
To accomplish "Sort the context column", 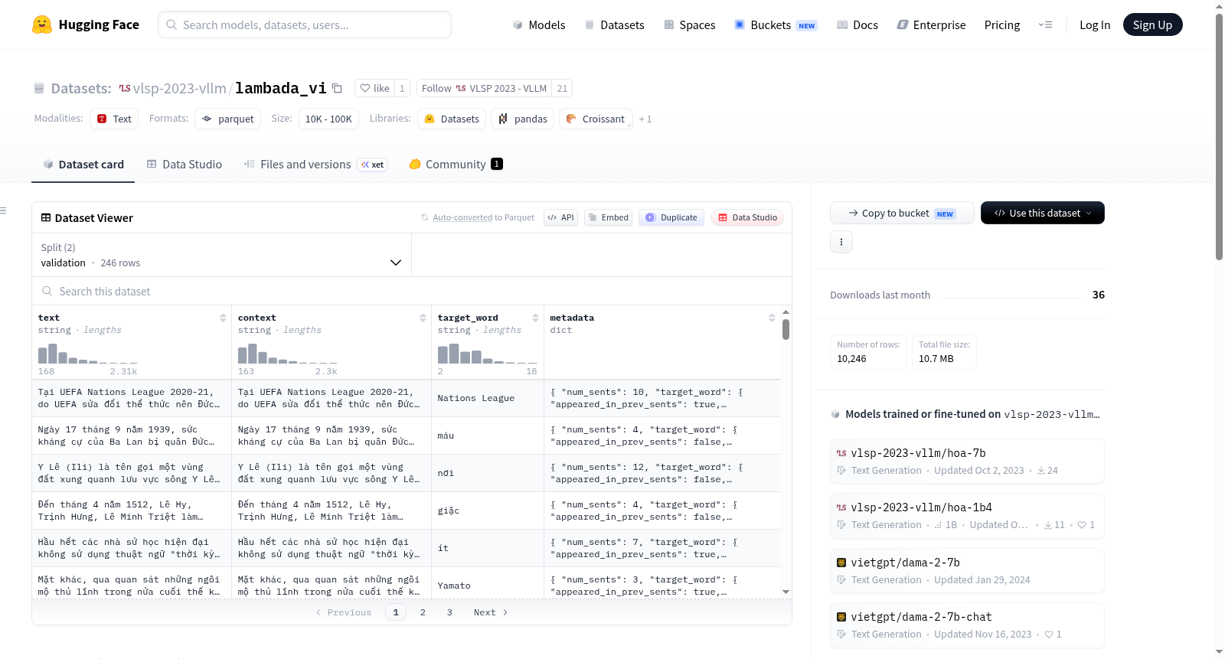I will (x=423, y=318).
